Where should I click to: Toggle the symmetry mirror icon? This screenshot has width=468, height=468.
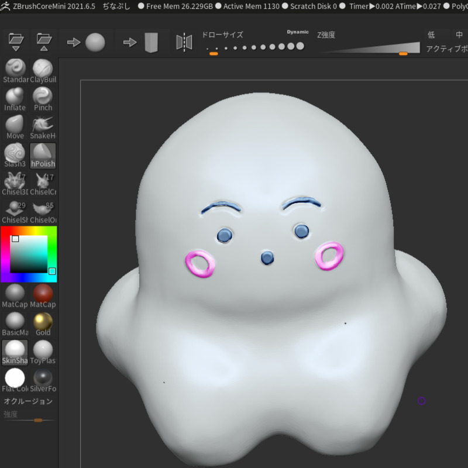pos(184,42)
